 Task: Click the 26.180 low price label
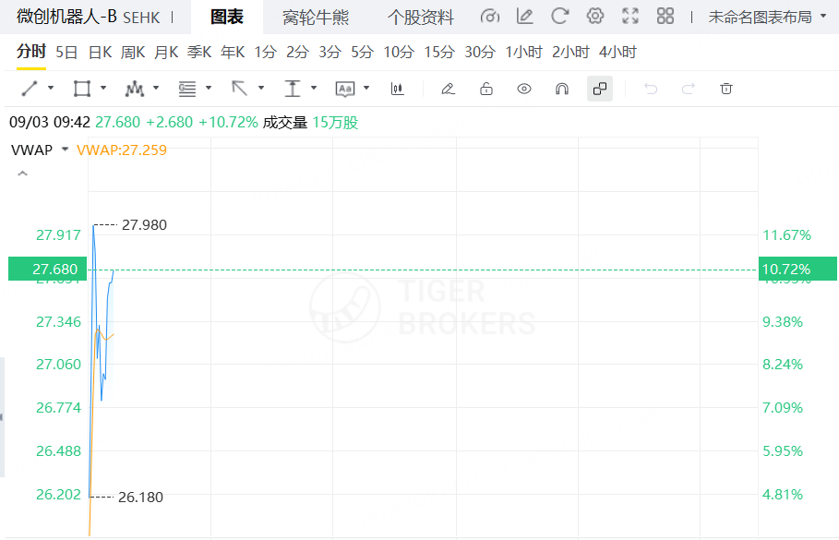click(140, 498)
